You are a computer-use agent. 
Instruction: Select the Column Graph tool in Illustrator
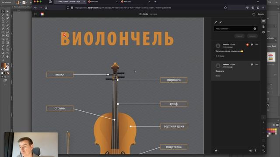tap(3, 53)
